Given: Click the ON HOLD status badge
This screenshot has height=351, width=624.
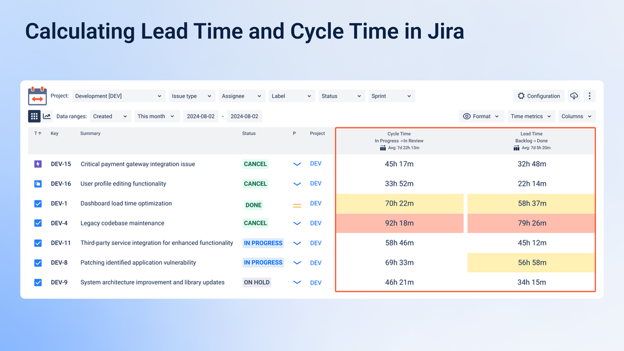Looking at the screenshot, I should point(257,282).
